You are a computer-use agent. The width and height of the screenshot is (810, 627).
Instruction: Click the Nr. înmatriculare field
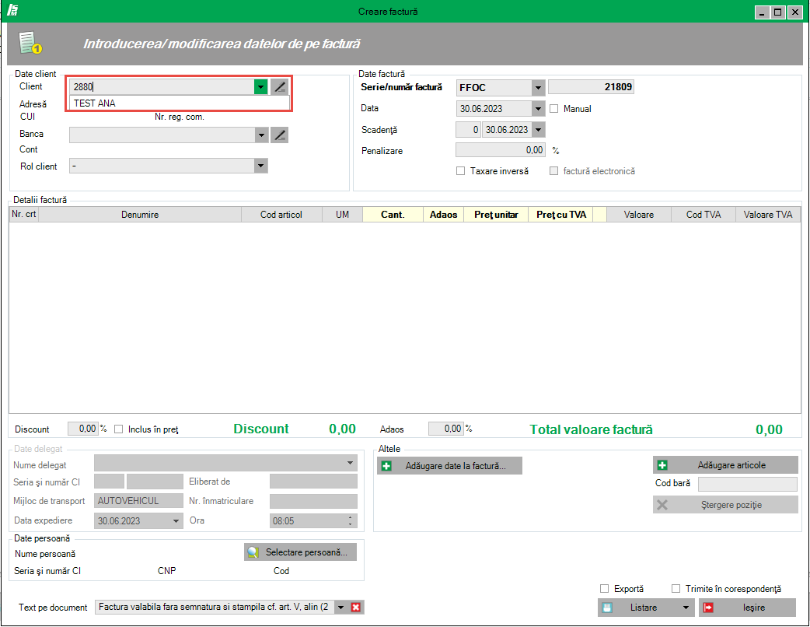click(313, 501)
